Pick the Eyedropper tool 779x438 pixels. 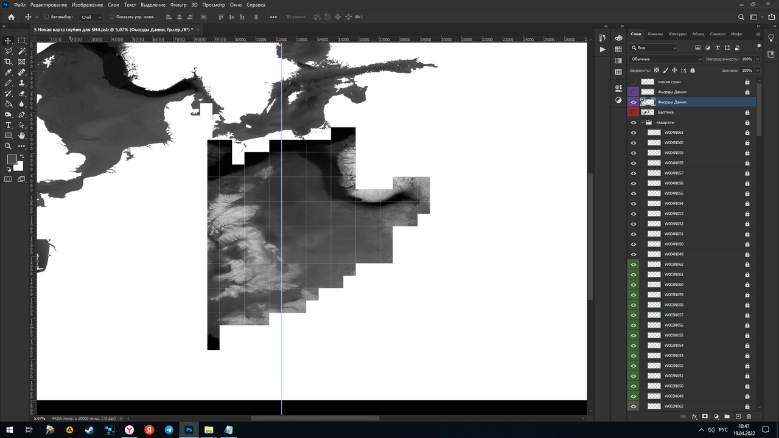tap(9, 72)
